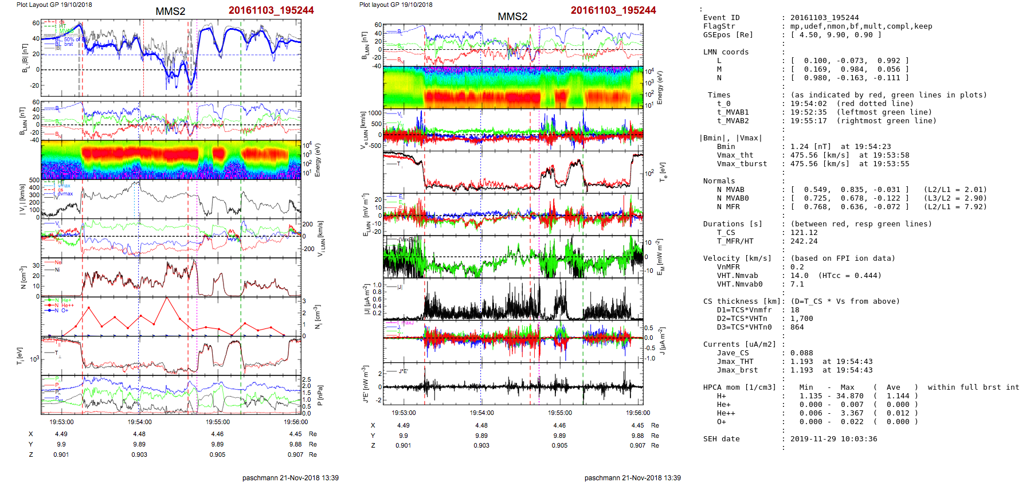The width and height of the screenshot is (1034, 482).
Task: Select the ratio '(L2/L1 = 7.92)'
Action: click(955, 207)
